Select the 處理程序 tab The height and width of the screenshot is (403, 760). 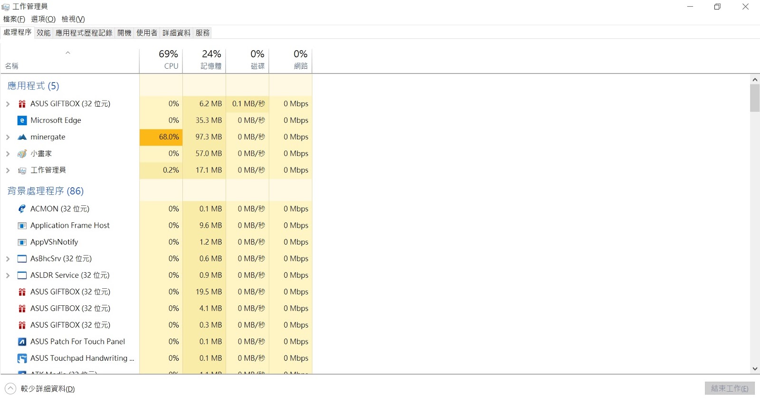coord(18,32)
